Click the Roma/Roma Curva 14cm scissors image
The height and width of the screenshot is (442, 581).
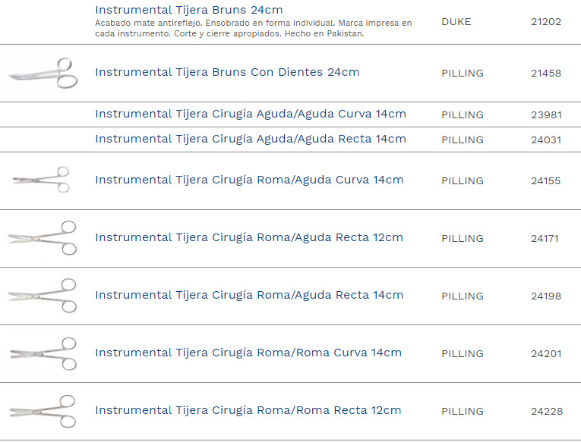coord(43,353)
